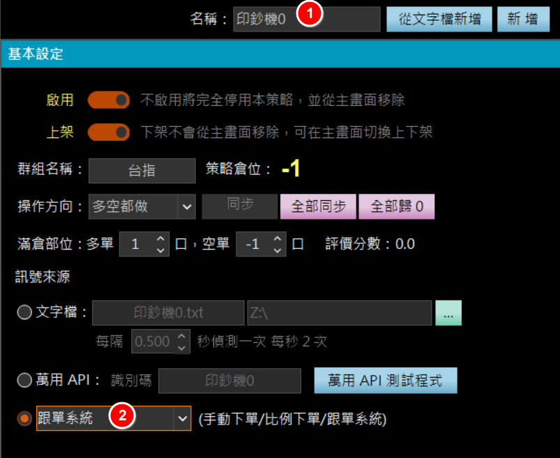The height and width of the screenshot is (458, 560).
Task: Toggle the 上架 switch
Action: click(109, 132)
